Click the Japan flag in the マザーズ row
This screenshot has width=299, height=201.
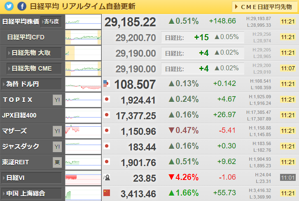coord(106,130)
